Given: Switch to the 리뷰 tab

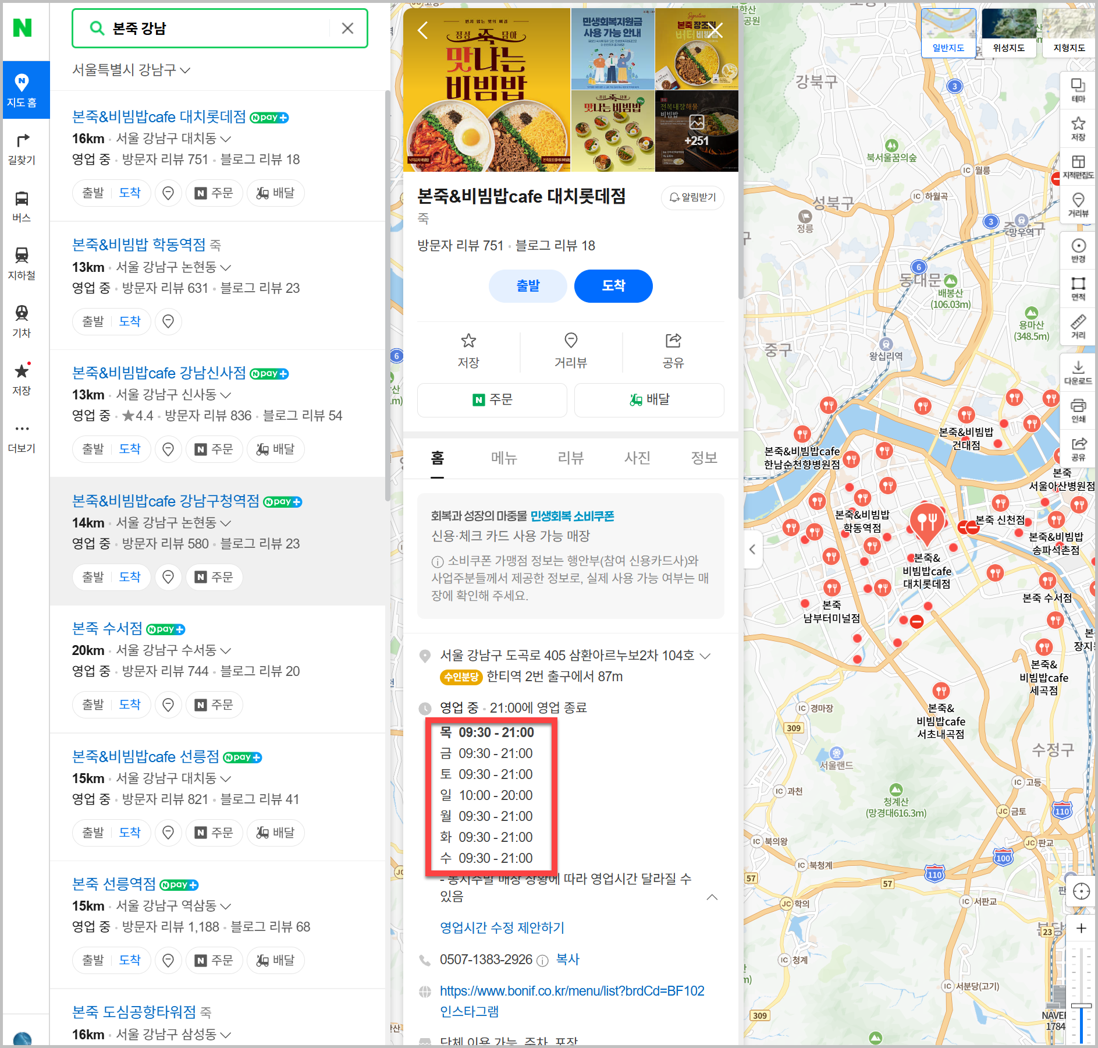Looking at the screenshot, I should [570, 458].
